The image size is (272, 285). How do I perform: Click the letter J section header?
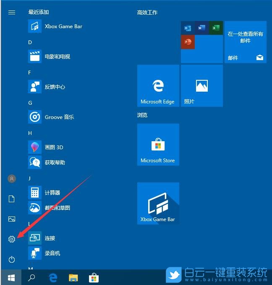29,178
